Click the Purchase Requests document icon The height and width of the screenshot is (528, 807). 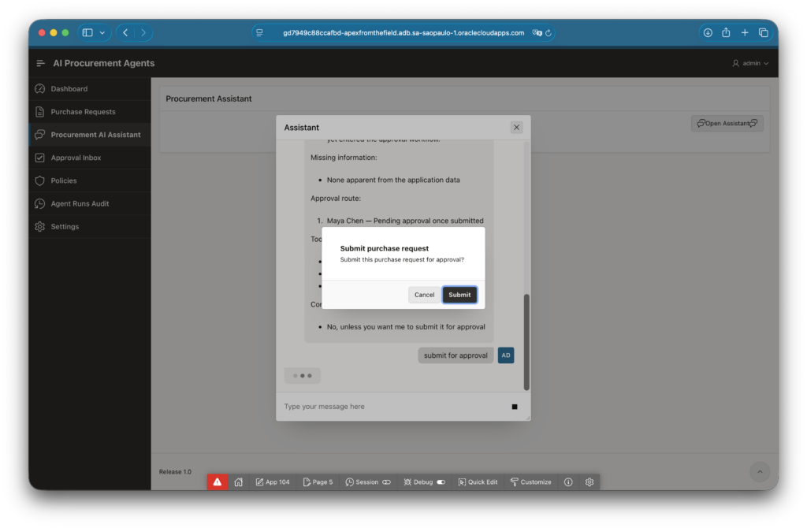(39, 112)
